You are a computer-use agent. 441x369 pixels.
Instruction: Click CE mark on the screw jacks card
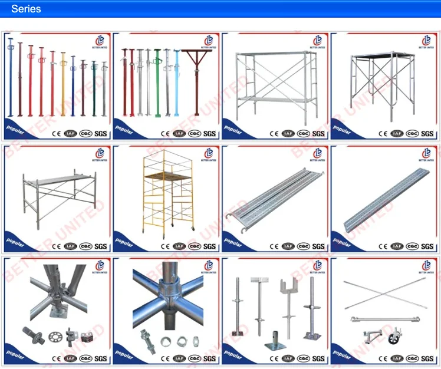274,358
